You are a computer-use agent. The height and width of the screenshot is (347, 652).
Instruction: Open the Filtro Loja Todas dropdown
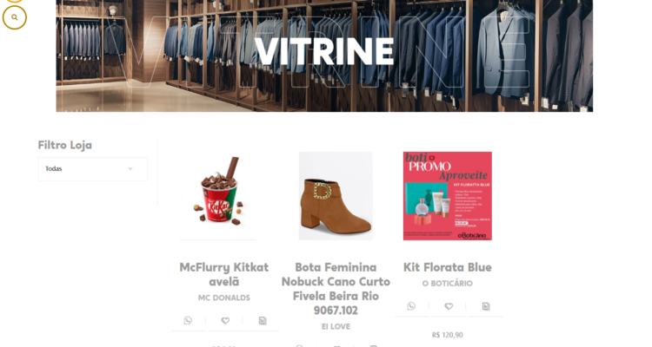(x=92, y=168)
